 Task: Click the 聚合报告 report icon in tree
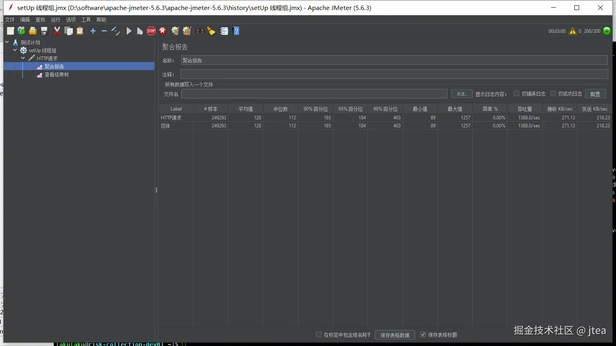(39, 66)
